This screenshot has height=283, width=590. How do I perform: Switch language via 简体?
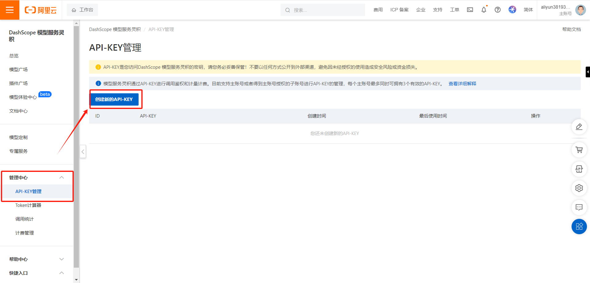528,10
